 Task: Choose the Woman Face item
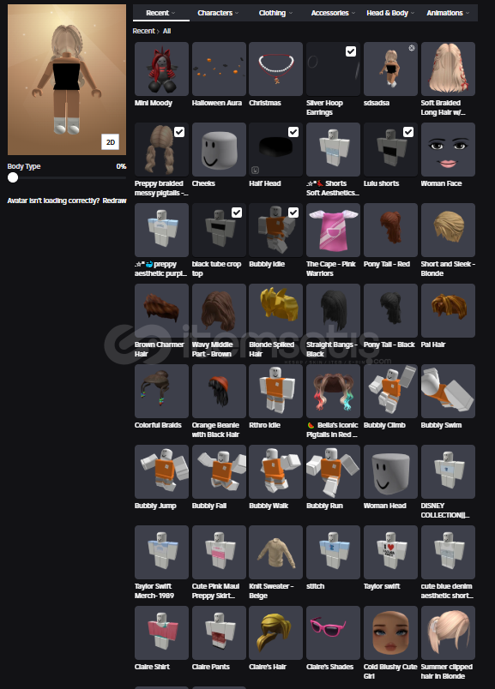448,149
